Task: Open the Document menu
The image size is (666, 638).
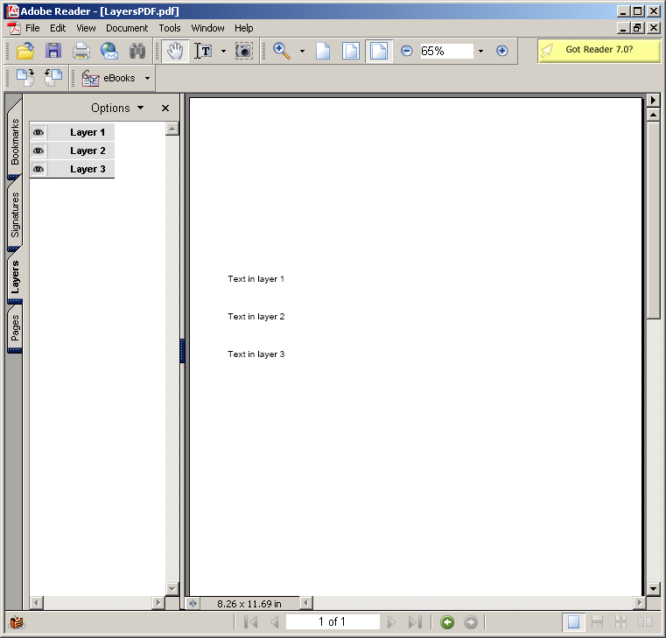Action: click(x=127, y=28)
